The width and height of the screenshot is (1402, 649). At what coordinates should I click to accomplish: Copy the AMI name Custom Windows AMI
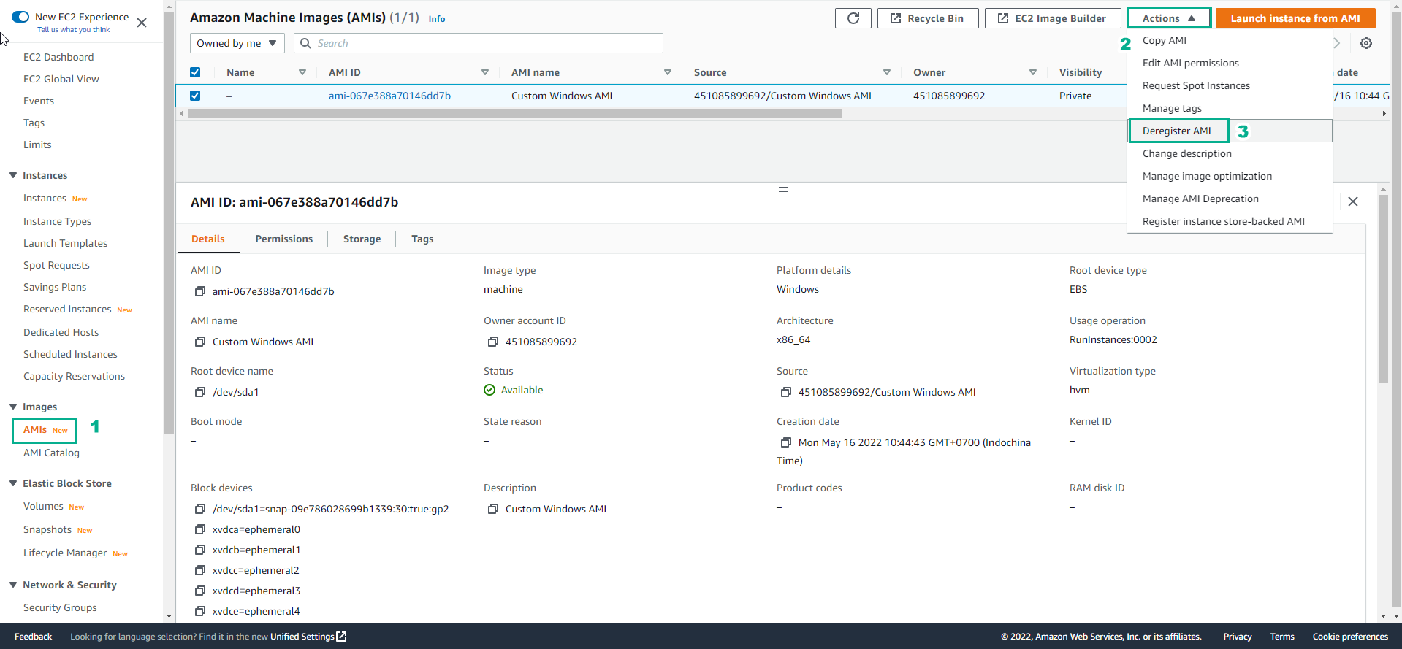pyautogui.click(x=199, y=342)
